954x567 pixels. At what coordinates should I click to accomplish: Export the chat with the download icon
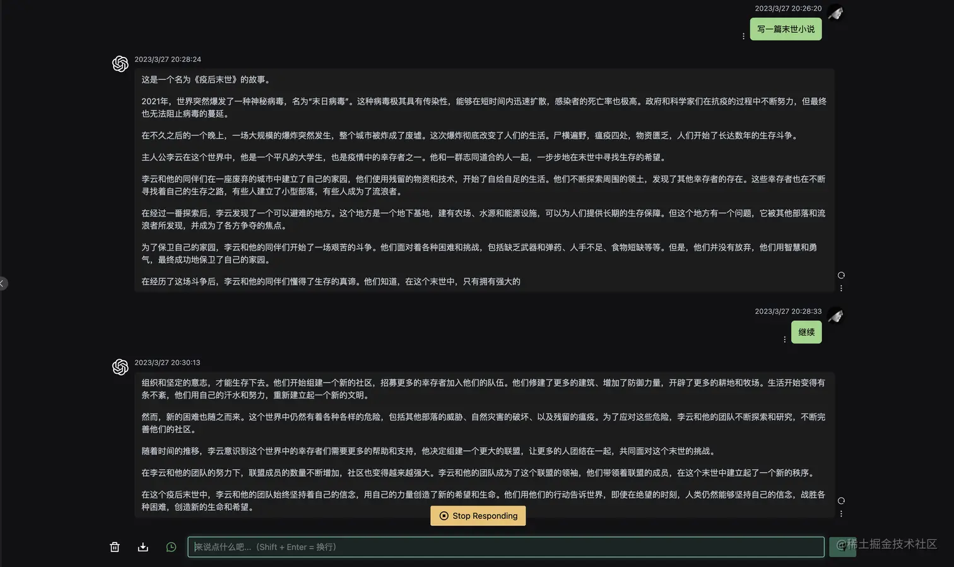pos(143,547)
